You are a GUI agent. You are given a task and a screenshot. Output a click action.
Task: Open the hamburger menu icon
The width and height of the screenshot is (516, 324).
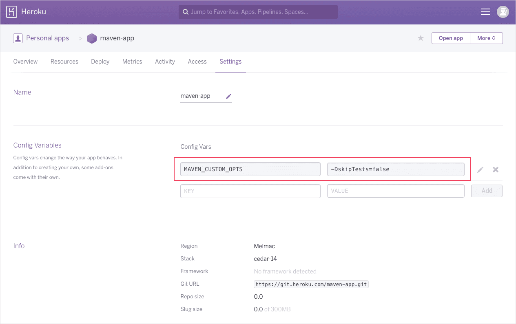(x=485, y=12)
